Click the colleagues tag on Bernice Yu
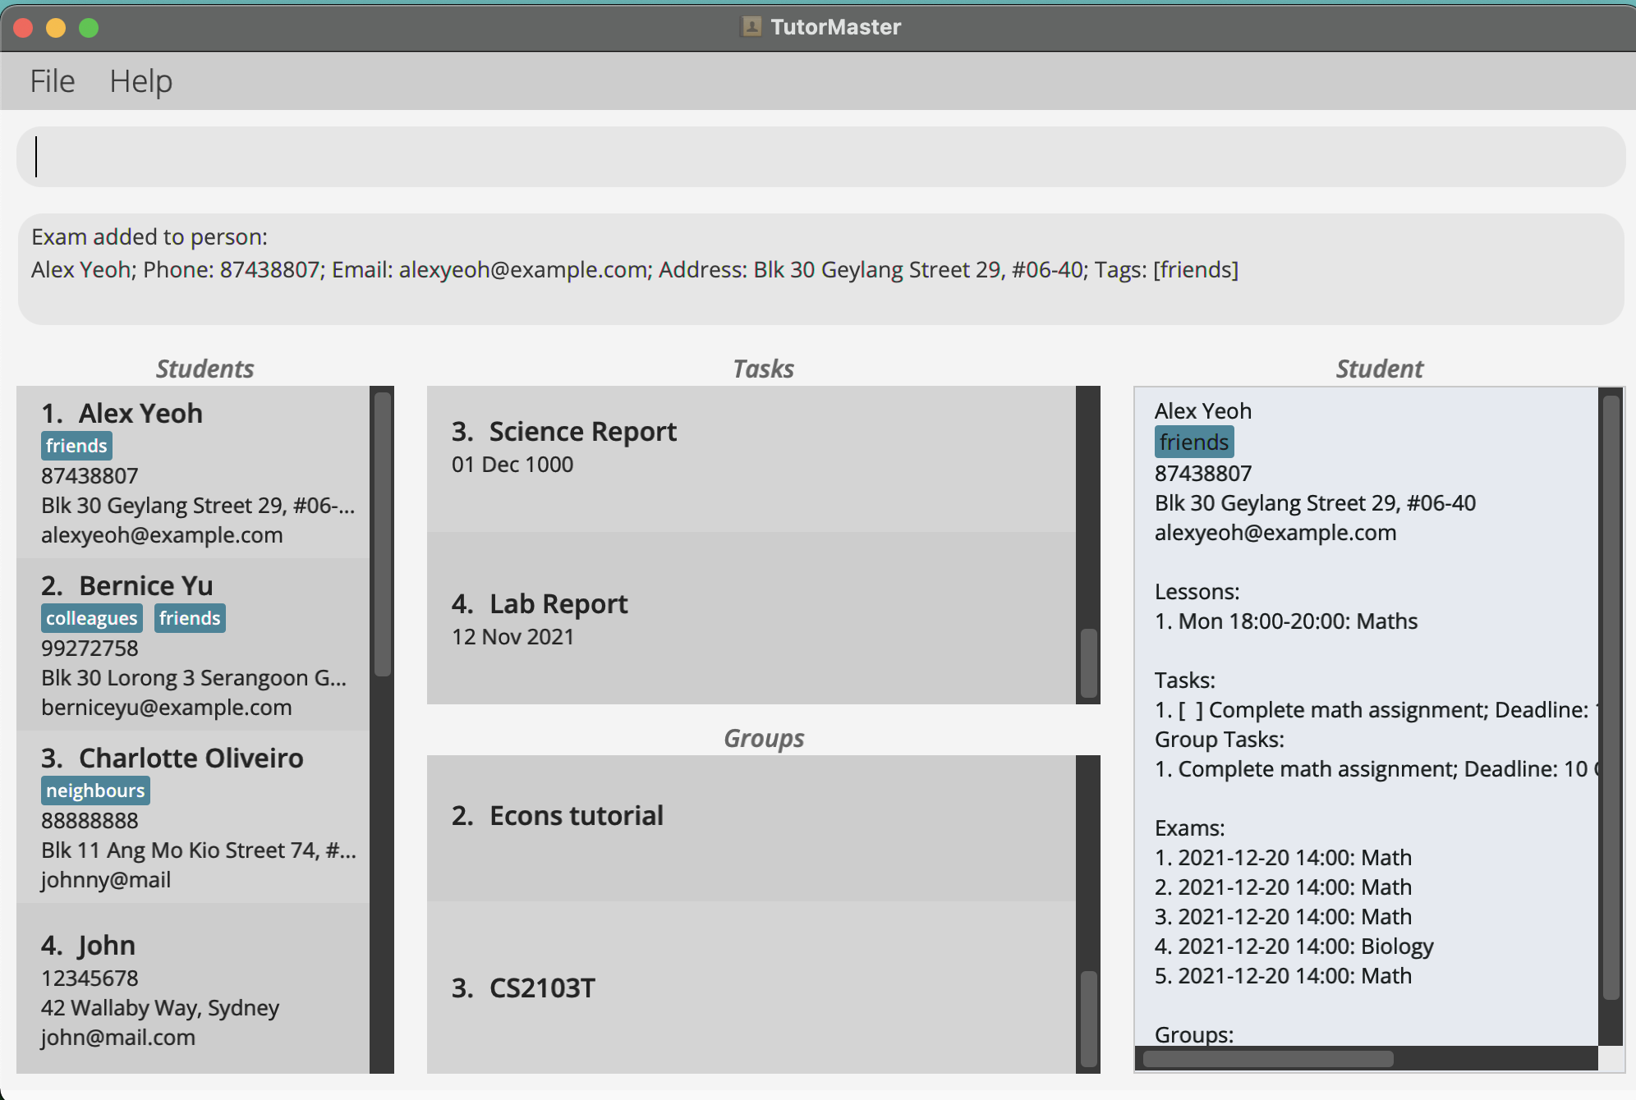Screen dimensions: 1636x1100 (x=91, y=618)
